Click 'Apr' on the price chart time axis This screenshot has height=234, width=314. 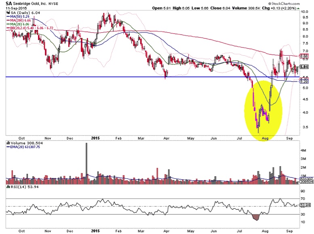pos(166,138)
